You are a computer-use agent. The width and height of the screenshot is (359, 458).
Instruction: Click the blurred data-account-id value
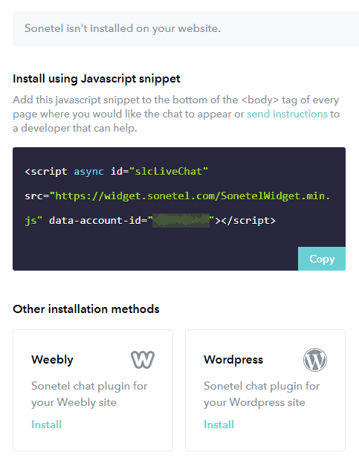click(181, 221)
